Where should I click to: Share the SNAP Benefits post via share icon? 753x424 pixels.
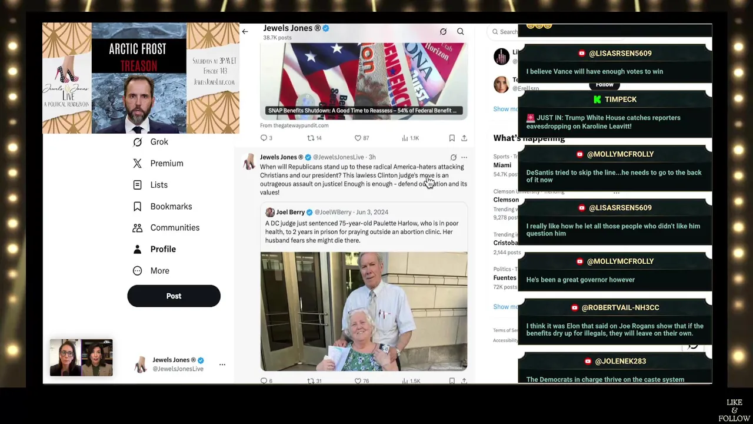click(x=464, y=138)
